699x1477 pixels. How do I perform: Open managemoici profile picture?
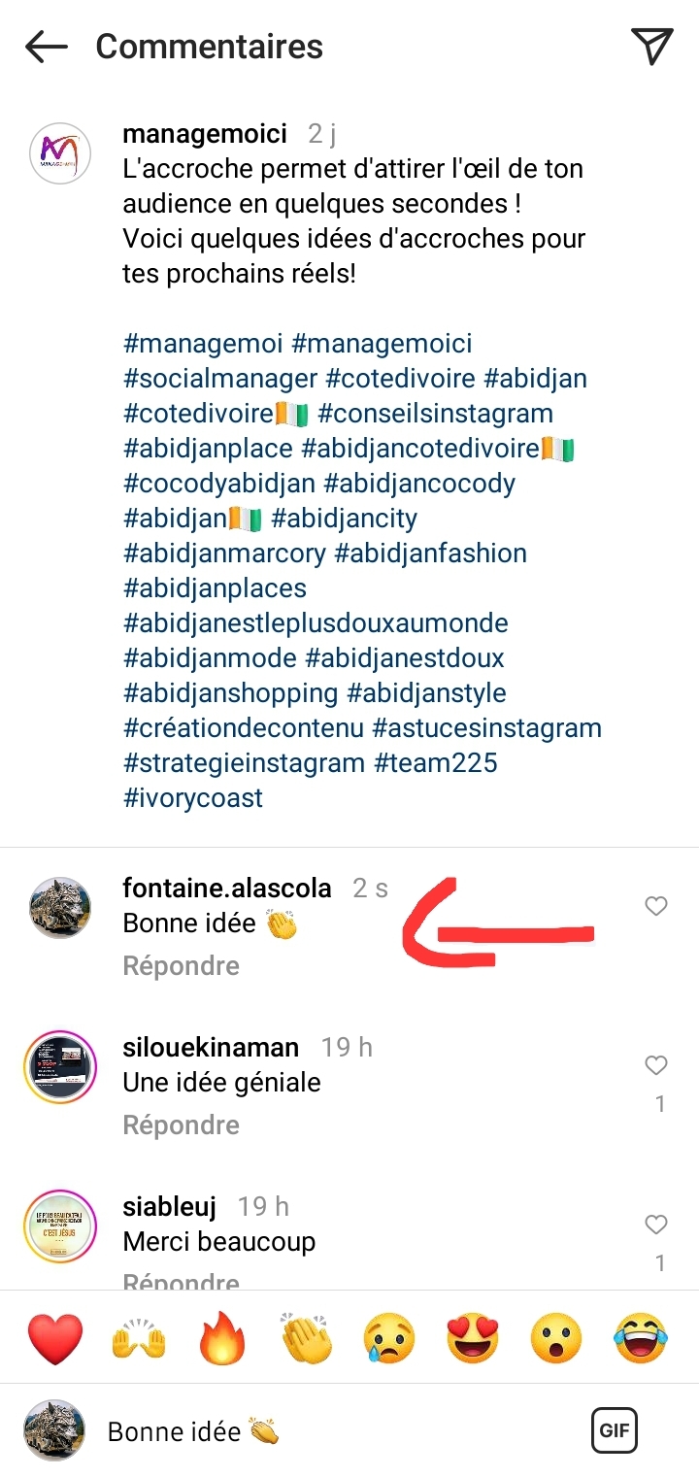[59, 153]
